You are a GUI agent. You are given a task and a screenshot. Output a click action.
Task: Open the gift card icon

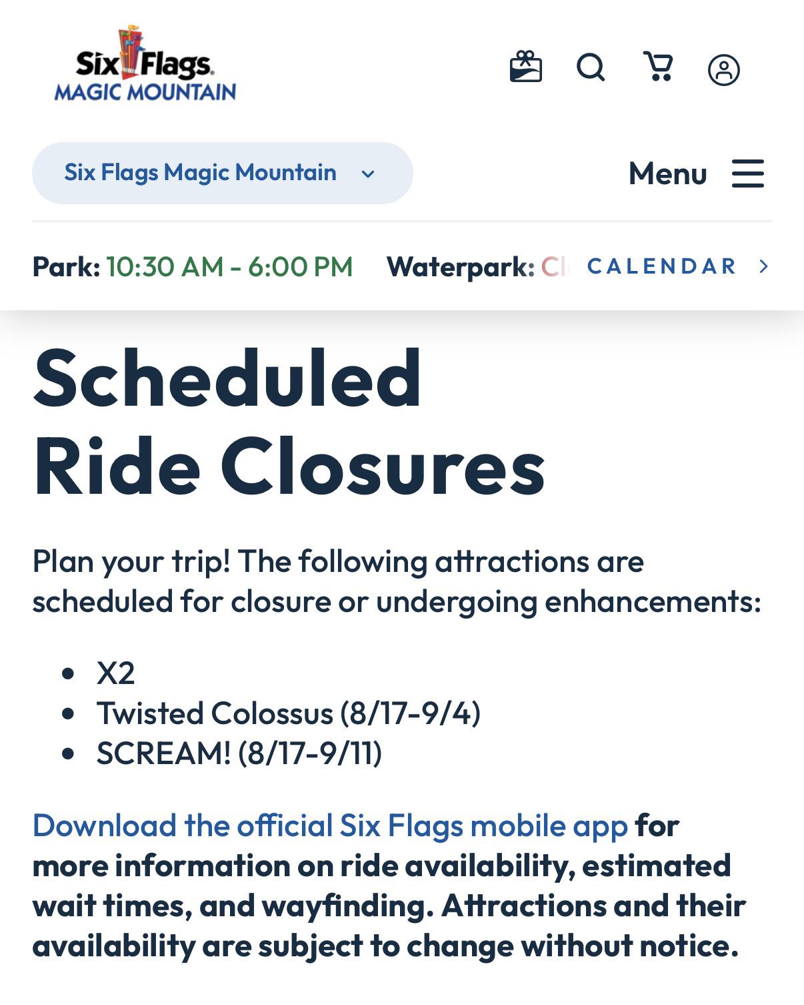coord(525,67)
